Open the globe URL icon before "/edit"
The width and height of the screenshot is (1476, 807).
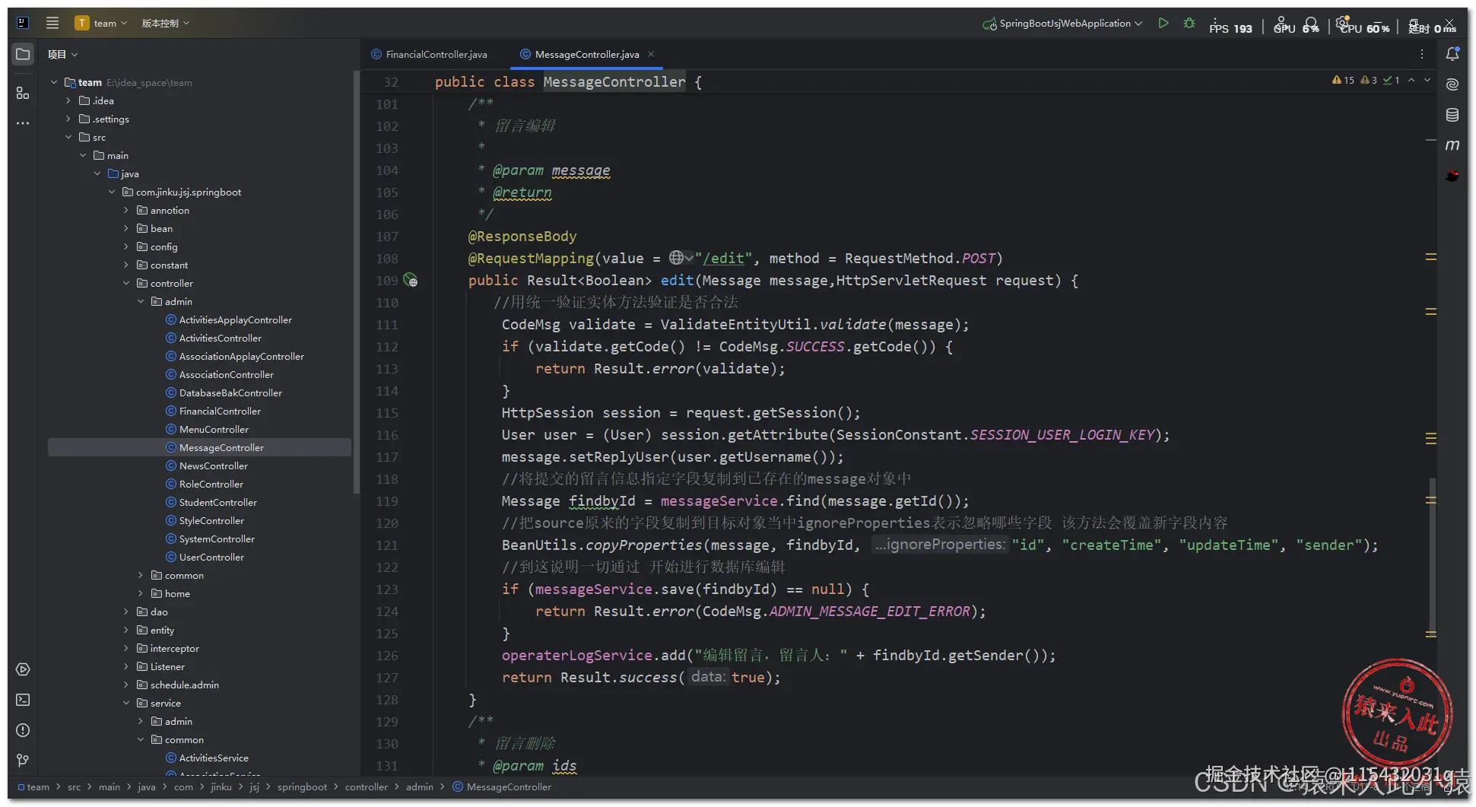[680, 258]
